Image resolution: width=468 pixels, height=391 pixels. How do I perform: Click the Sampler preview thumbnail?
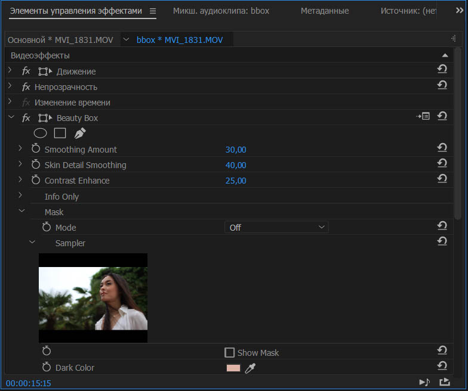(x=93, y=298)
